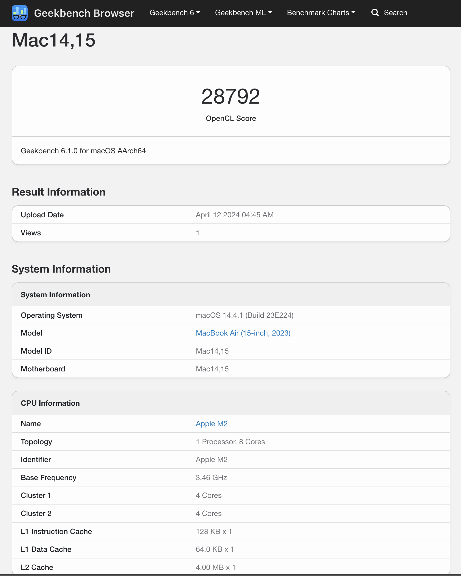This screenshot has width=461, height=576.
Task: Open the MacBook Air (15-inch, 2023) link
Action: click(243, 333)
